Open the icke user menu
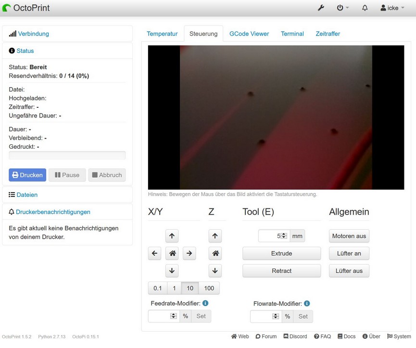The image size is (416, 348). point(392,8)
